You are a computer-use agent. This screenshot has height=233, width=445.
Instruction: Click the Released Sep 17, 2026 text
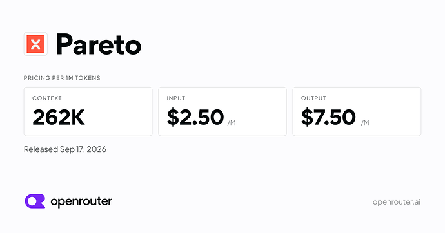coord(65,149)
